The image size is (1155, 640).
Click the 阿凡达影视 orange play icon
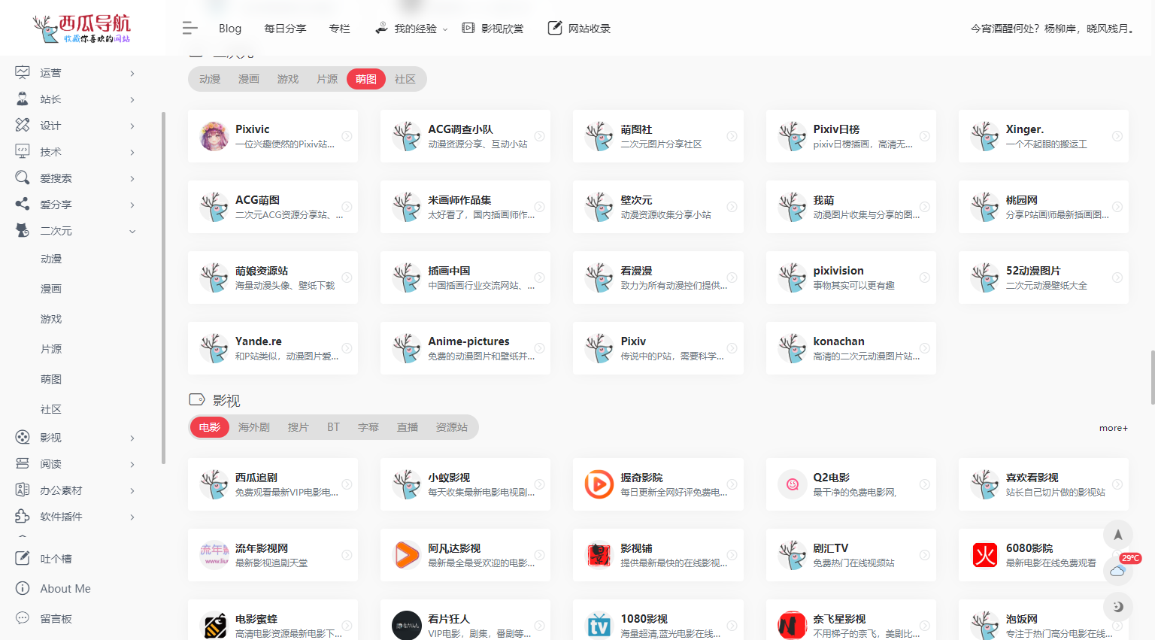click(x=407, y=555)
